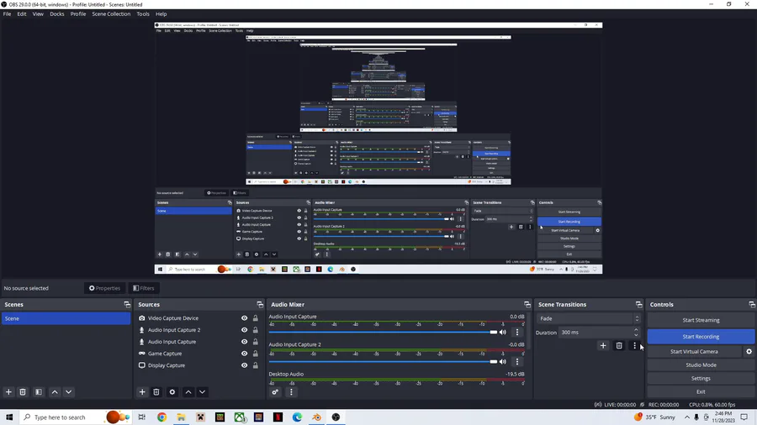757x425 pixels.
Task: Open Properties button in source toolbar
Action: point(104,288)
